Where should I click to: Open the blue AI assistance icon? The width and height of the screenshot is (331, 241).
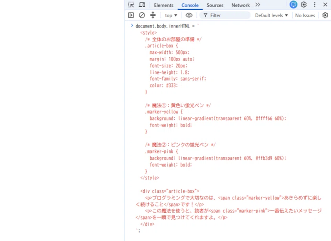click(x=293, y=4)
